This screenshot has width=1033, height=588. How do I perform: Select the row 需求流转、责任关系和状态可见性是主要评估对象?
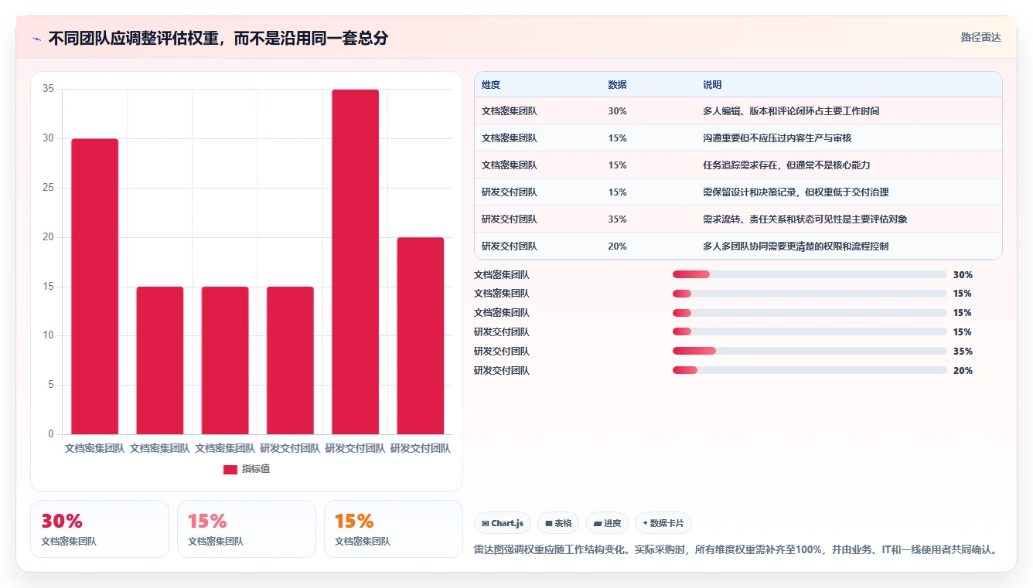point(738,219)
